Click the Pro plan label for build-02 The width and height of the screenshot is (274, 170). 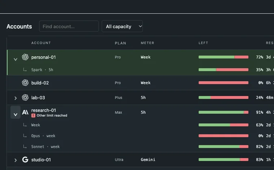click(118, 83)
